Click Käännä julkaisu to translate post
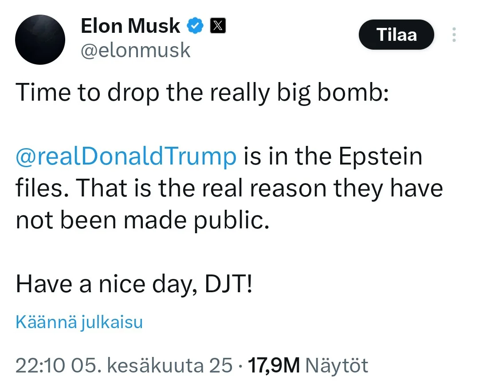Viewport: 479px width, 388px height. tap(79, 322)
